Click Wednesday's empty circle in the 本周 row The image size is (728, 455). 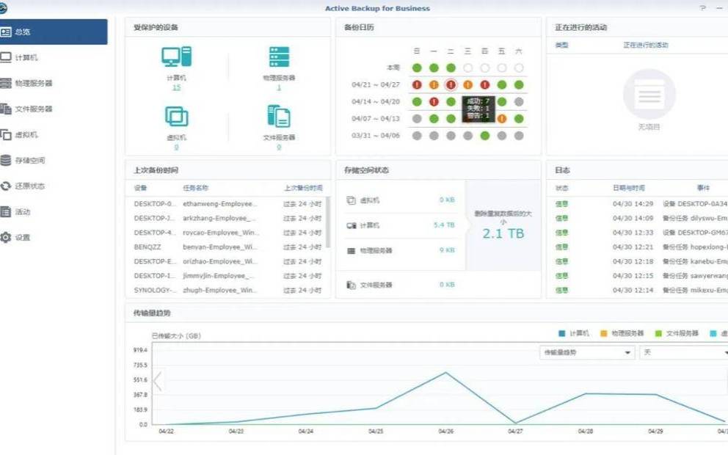coord(468,68)
